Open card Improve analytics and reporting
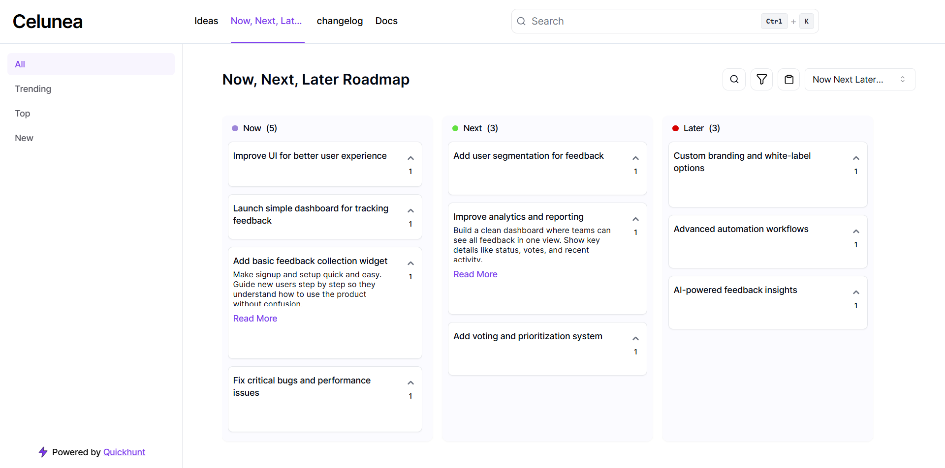 [x=547, y=259]
